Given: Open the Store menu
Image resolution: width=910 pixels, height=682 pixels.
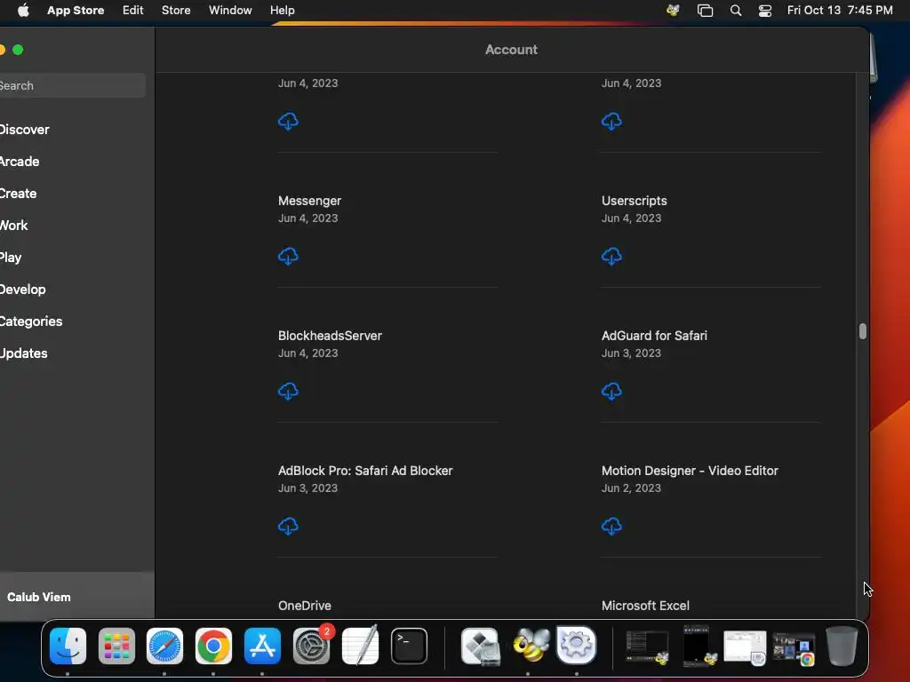Looking at the screenshot, I should point(176,10).
